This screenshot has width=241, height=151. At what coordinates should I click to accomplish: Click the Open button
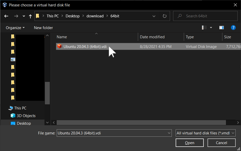[x=190, y=143]
